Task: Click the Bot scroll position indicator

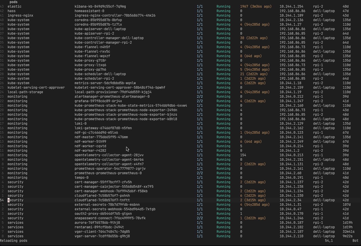Action: [x=355, y=241]
